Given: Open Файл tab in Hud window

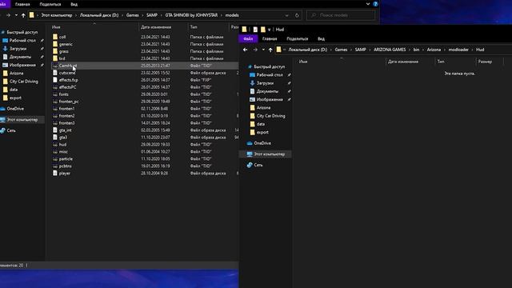Looking at the screenshot, I should (248, 39).
